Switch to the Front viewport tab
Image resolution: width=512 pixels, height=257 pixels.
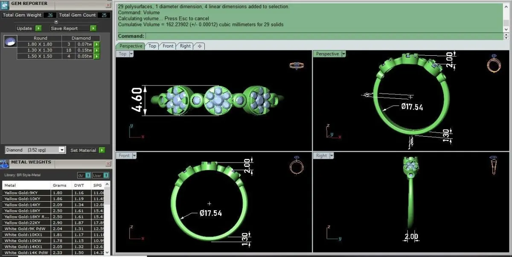tap(168, 46)
